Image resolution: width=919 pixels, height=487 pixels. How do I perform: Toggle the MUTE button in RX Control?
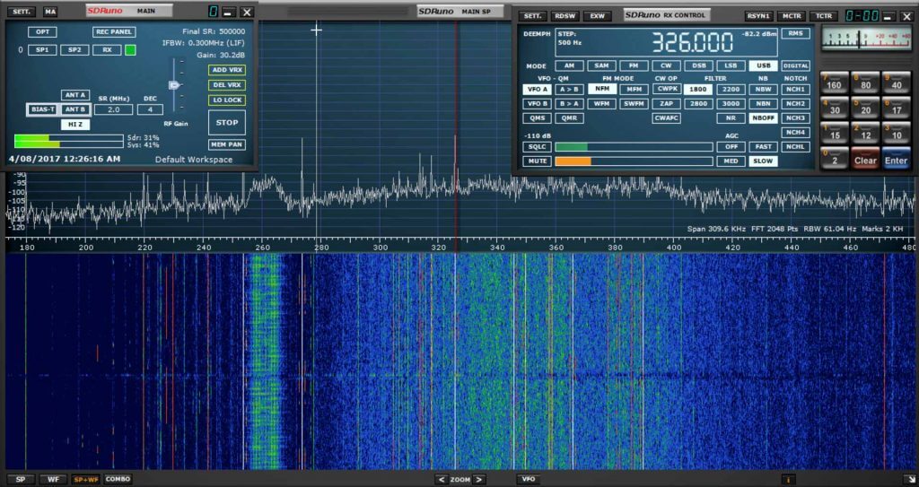[x=538, y=161]
